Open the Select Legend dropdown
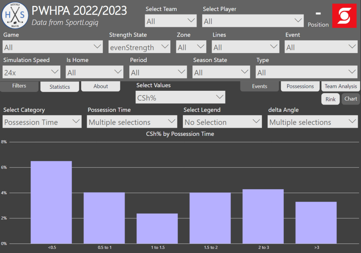 point(222,122)
